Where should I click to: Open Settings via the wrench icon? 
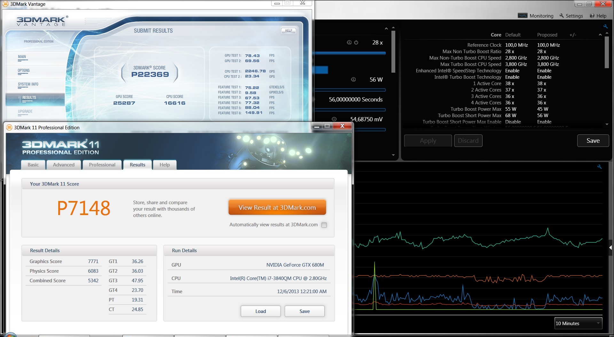click(562, 16)
